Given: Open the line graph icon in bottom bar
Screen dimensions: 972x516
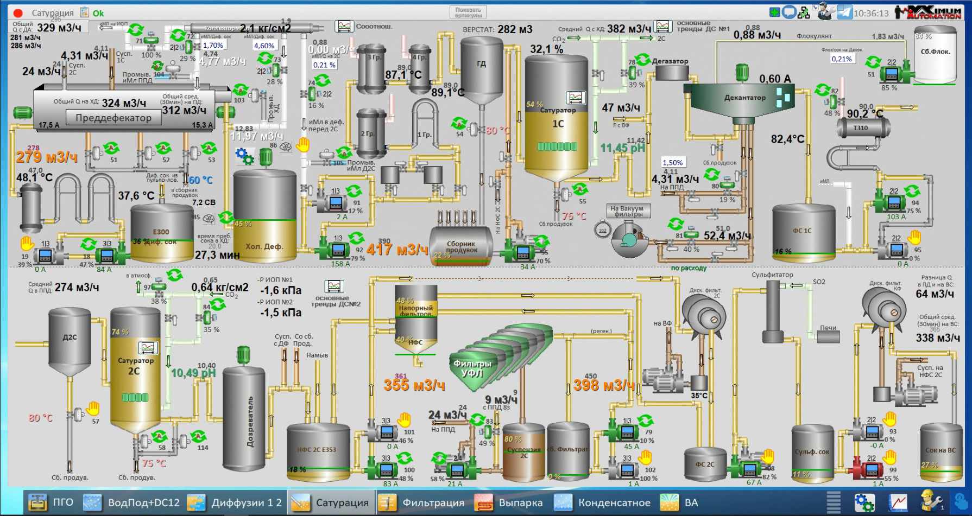Looking at the screenshot, I should coord(898,502).
